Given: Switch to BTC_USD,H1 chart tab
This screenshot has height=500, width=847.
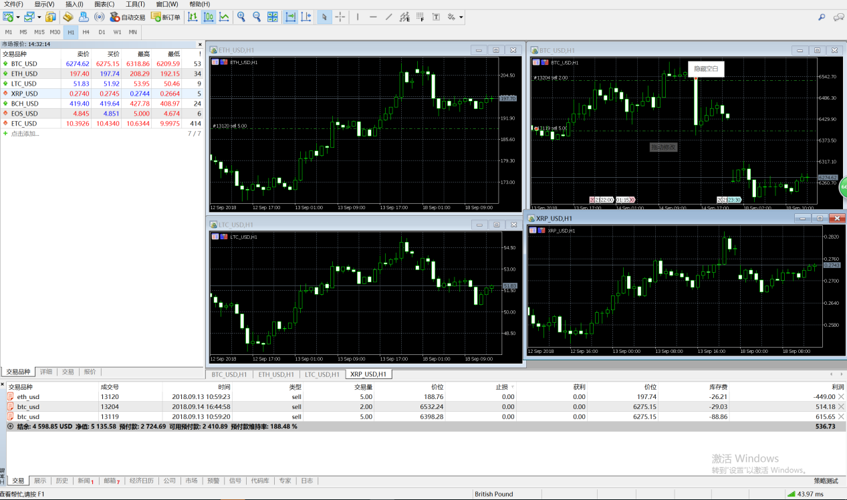Looking at the screenshot, I should pyautogui.click(x=229, y=374).
